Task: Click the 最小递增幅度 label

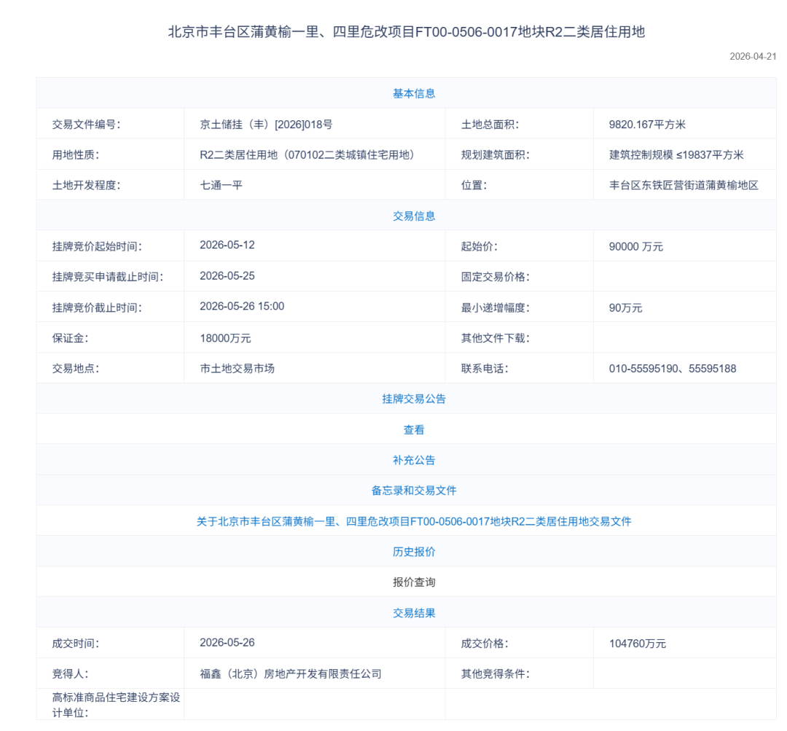Action: (x=496, y=308)
